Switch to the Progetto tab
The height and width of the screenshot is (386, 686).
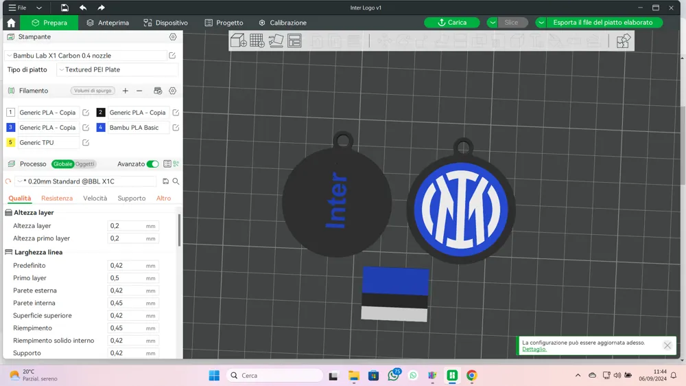coord(224,23)
